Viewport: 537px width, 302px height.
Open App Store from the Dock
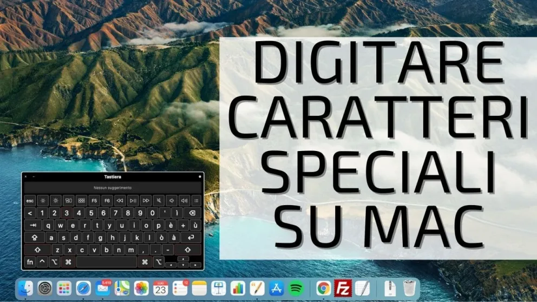[x=277, y=288]
